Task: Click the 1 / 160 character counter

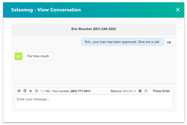Action: click(45, 91)
